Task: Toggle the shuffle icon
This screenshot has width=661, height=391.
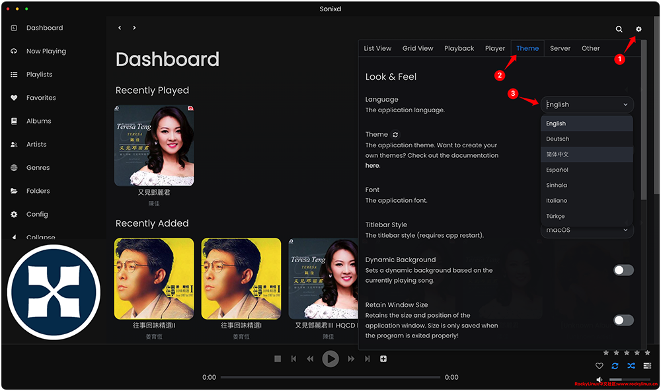Action: (631, 366)
